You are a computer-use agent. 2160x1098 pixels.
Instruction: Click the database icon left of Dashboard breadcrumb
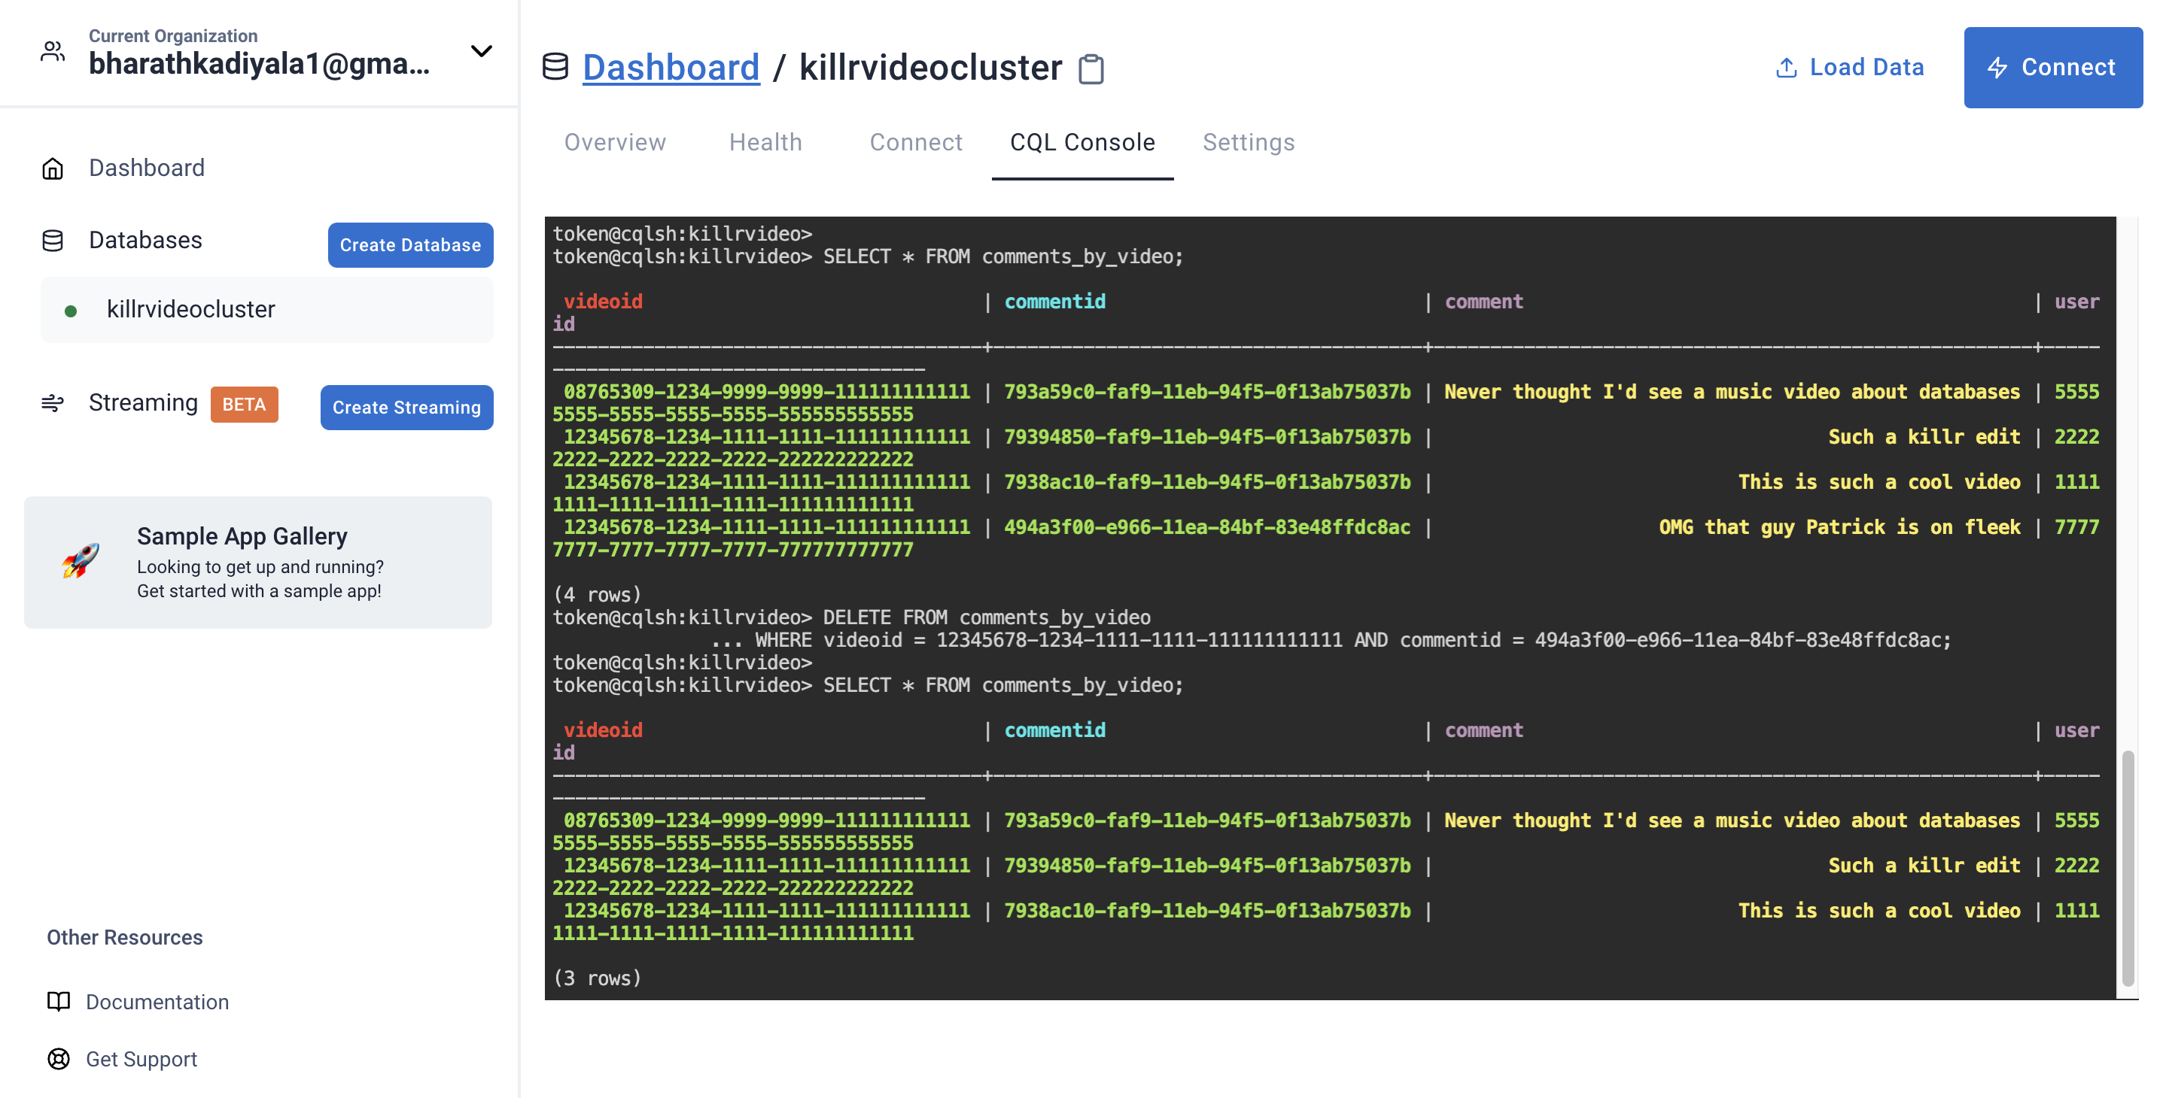[x=555, y=67]
